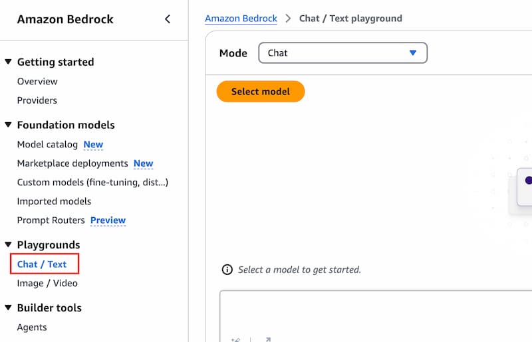The height and width of the screenshot is (342, 532).
Task: Open Custom models (fine-tuning) page
Action: coord(92,183)
